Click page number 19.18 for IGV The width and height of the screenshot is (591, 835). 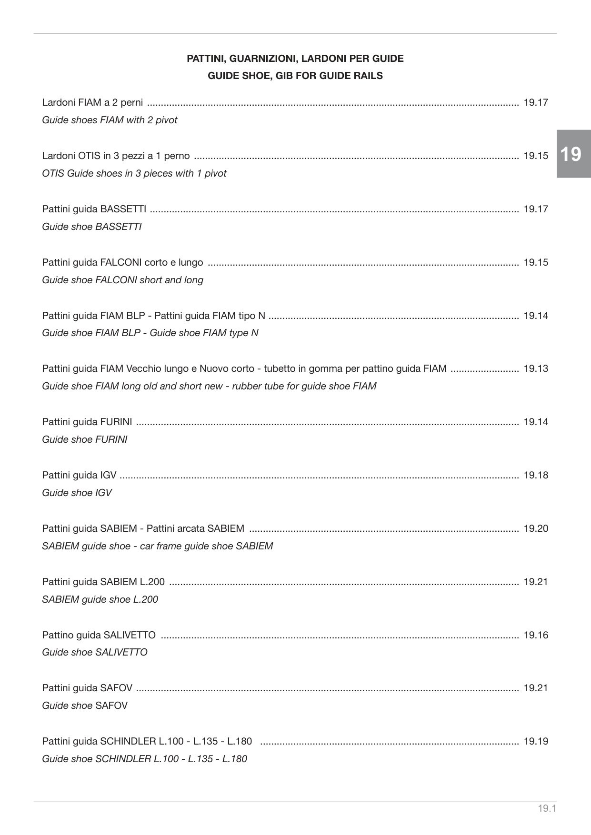(x=536, y=475)
